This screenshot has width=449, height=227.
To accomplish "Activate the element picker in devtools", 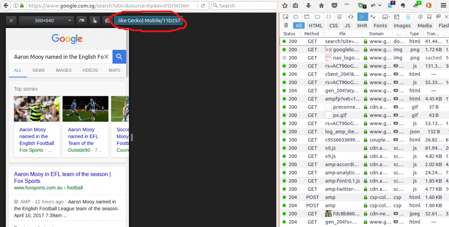I will (x=285, y=17).
